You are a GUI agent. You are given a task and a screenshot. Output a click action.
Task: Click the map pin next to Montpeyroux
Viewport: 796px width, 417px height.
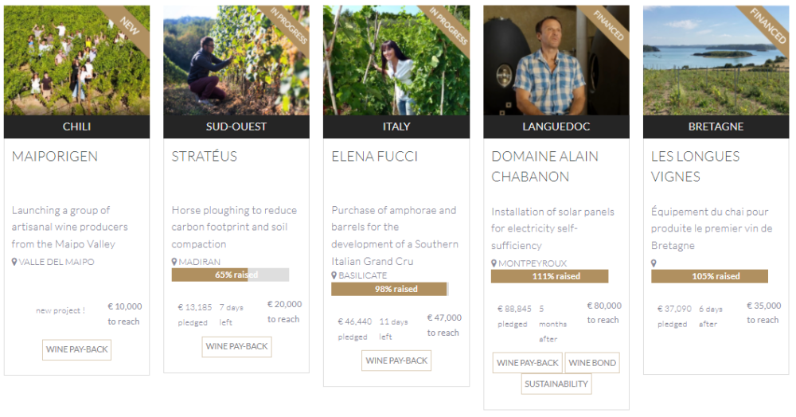coord(494,263)
